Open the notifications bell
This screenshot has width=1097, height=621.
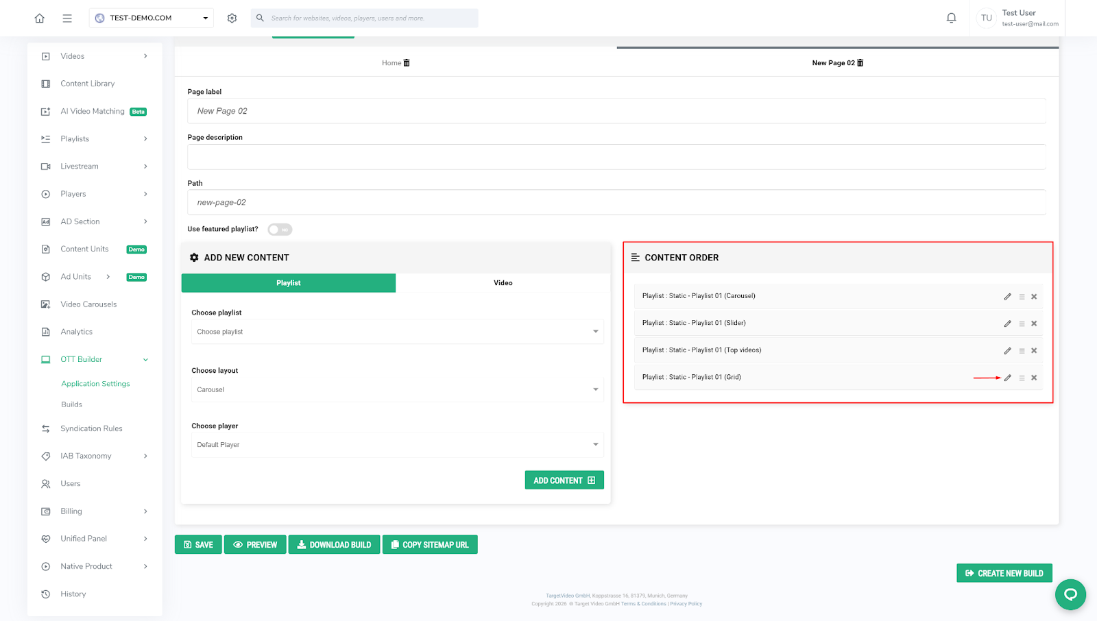951,19
